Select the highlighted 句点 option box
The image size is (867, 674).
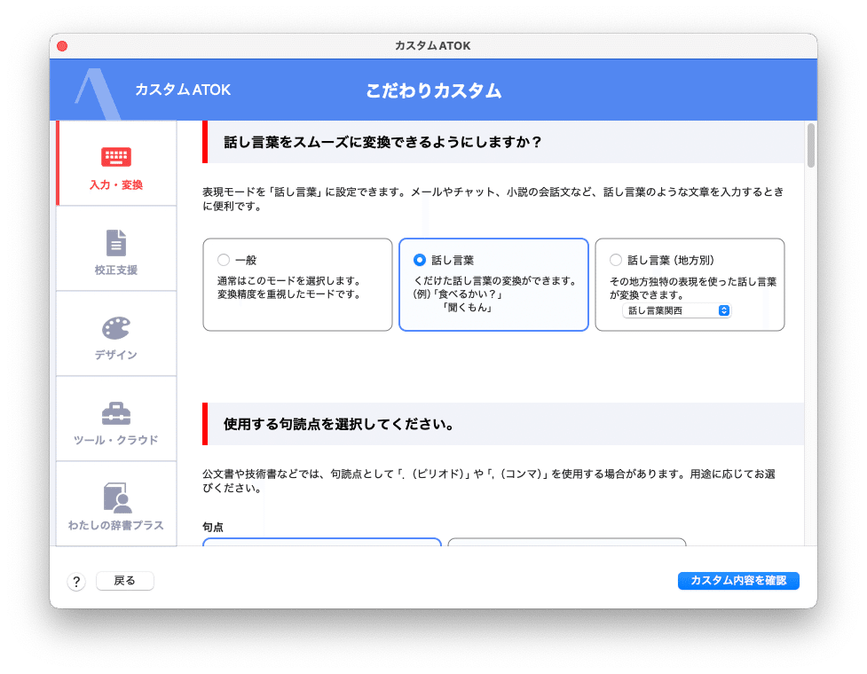pos(321,547)
